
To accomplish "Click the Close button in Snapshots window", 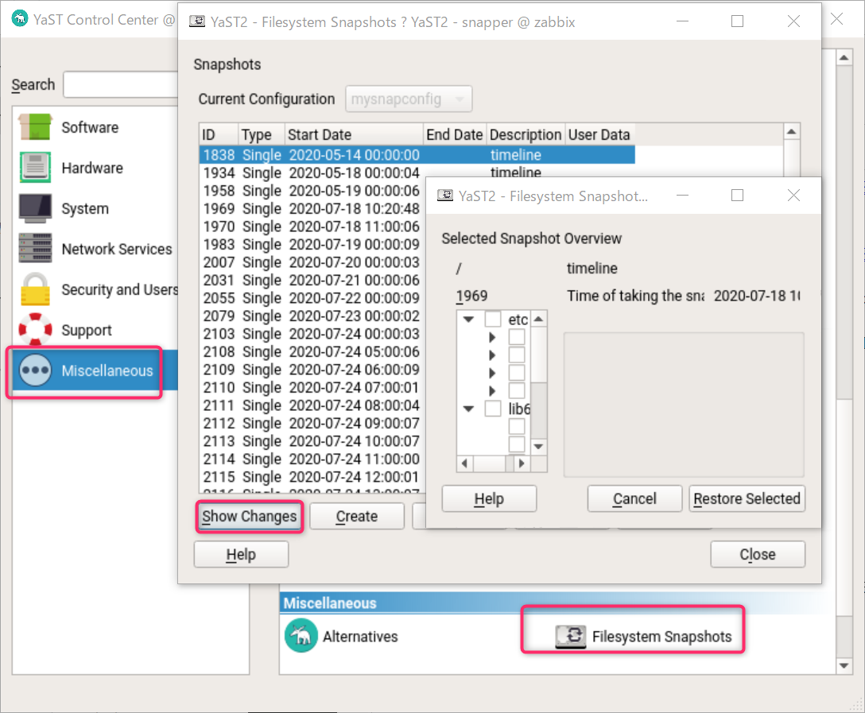I will click(x=758, y=554).
